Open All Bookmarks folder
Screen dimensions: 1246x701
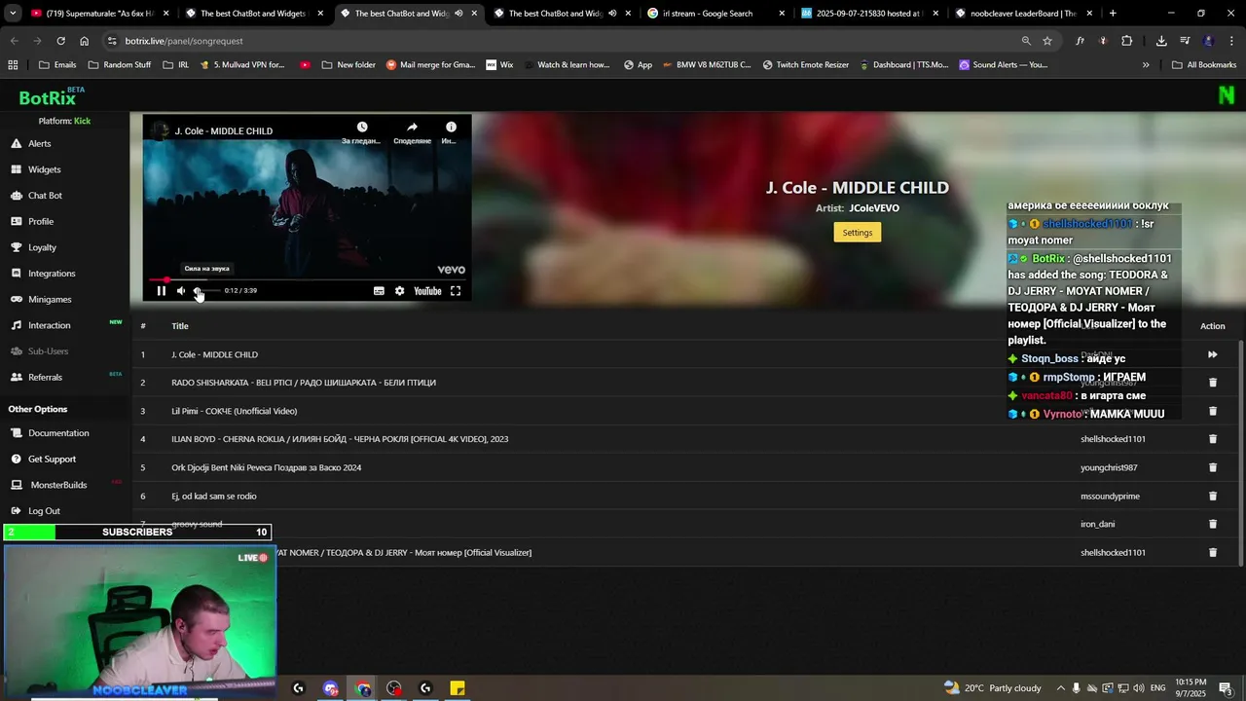1204,65
